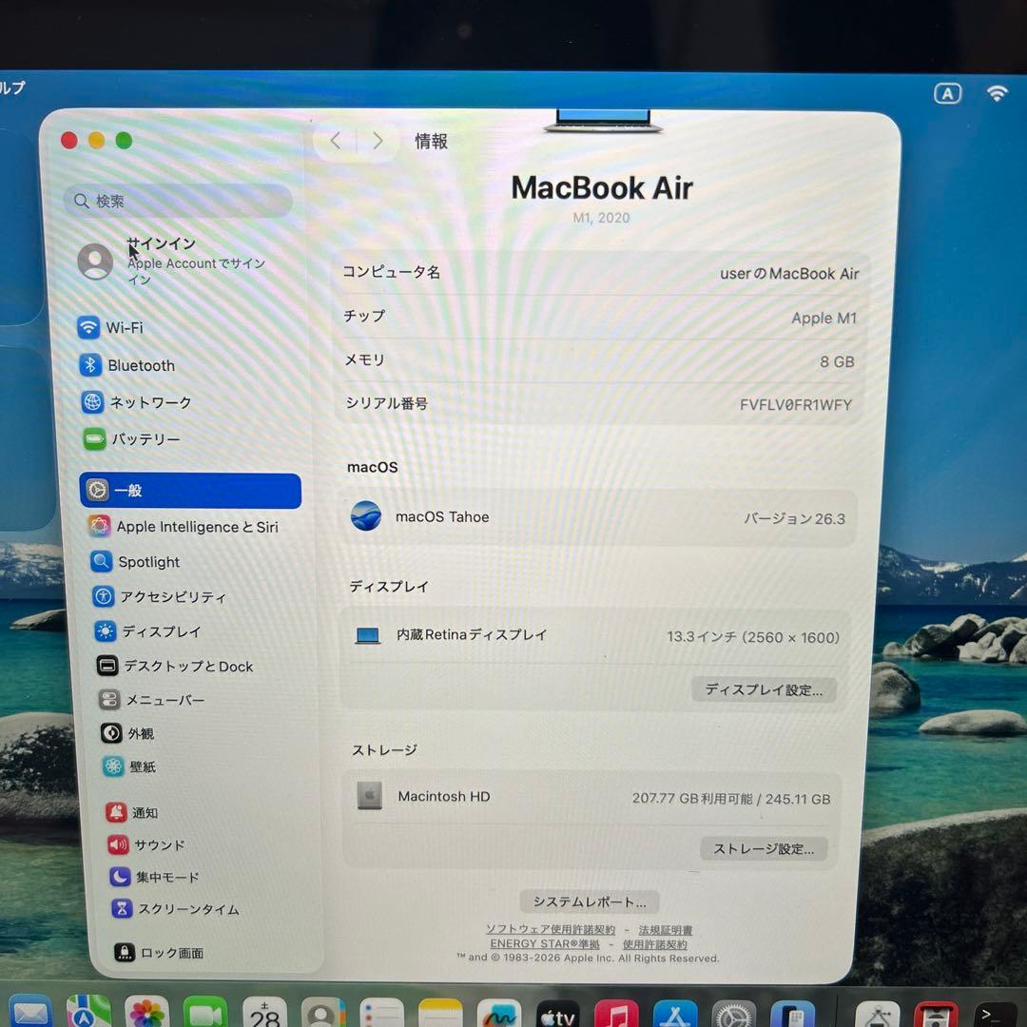1027x1027 pixels.
Task: Click the サインイン Apple Account avatar
Action: (96, 262)
